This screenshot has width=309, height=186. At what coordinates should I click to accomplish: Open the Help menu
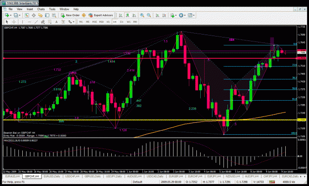click(x=76, y=9)
